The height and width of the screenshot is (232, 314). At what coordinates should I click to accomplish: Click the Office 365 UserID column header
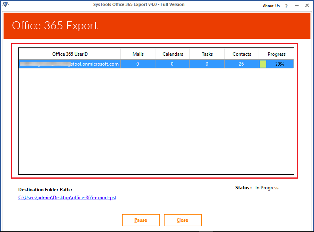tap(70, 54)
